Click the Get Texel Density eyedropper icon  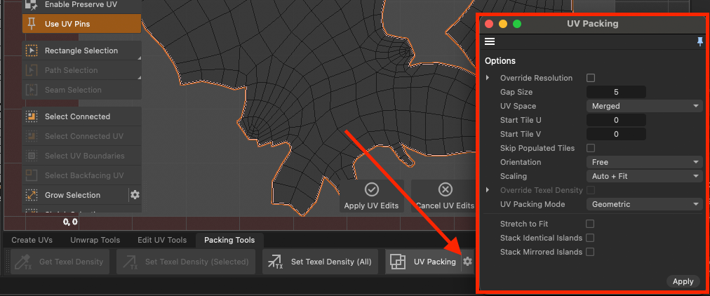tap(24, 262)
